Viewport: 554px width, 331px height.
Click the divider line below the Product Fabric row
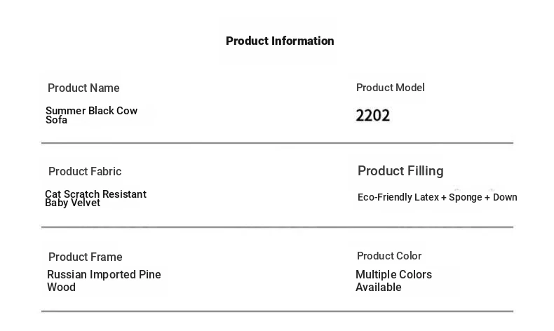277,227
